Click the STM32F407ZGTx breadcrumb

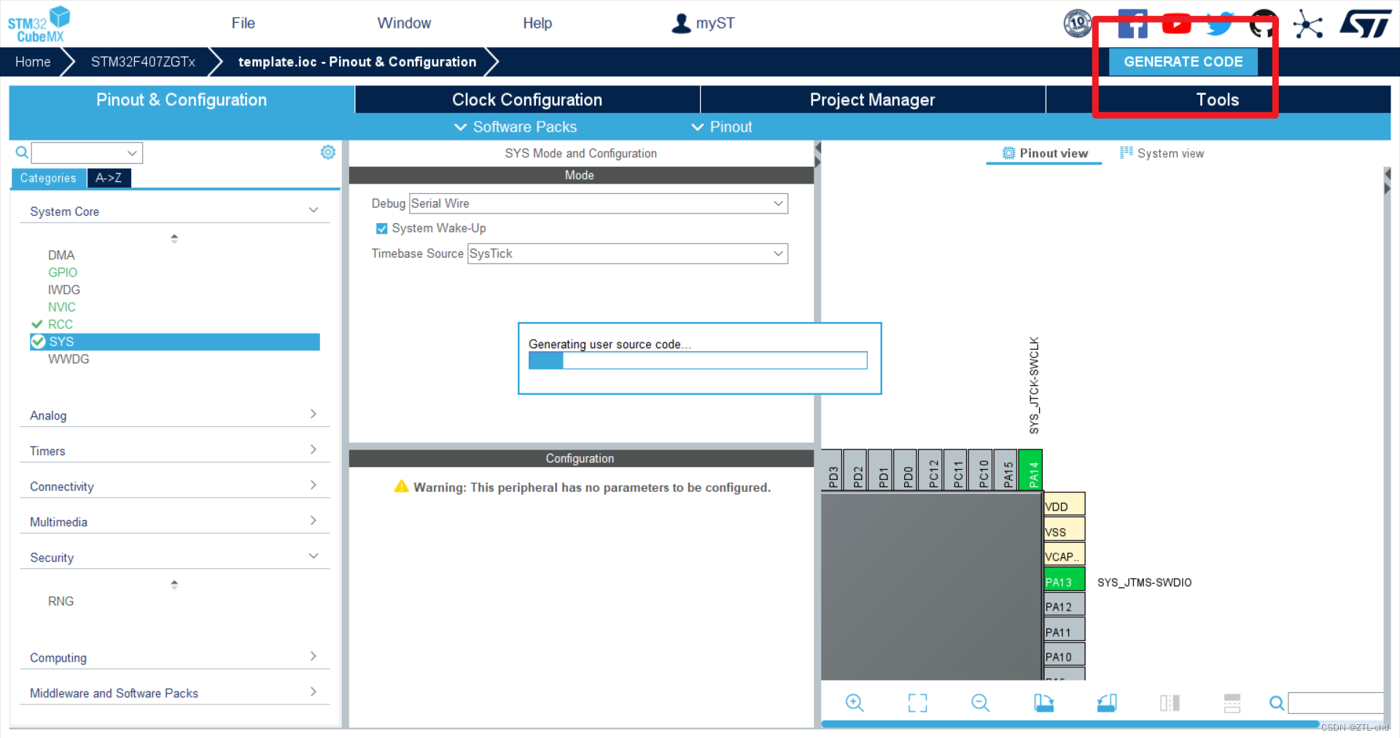pyautogui.click(x=143, y=62)
